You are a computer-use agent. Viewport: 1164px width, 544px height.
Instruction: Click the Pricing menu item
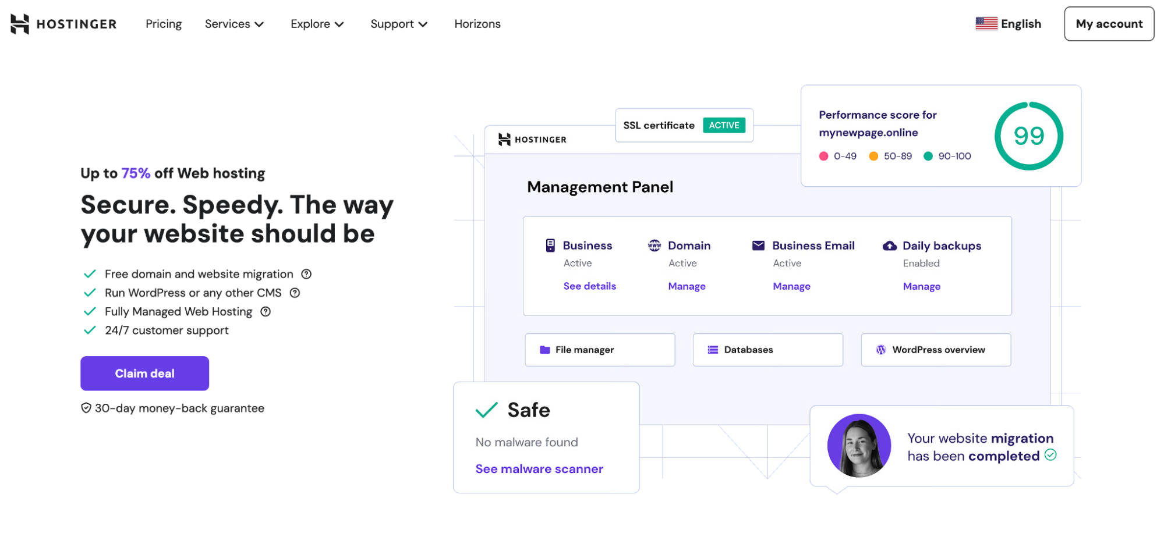click(163, 24)
